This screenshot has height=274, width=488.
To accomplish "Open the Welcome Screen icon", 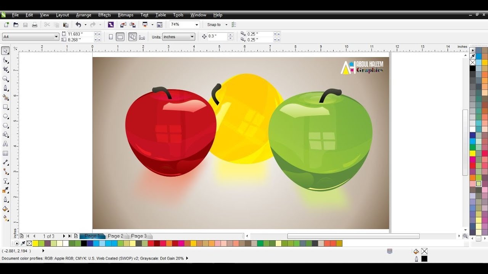I will [x=160, y=25].
